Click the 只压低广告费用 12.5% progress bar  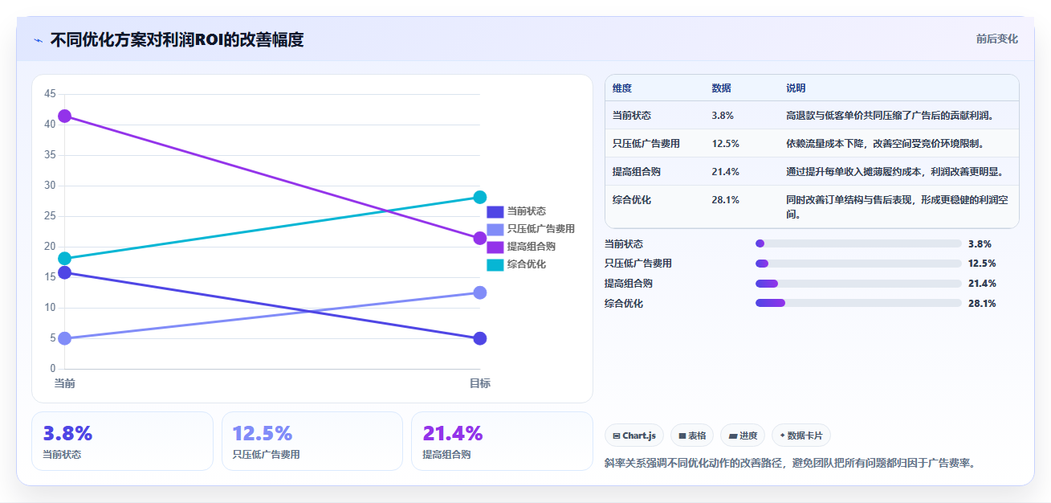858,264
